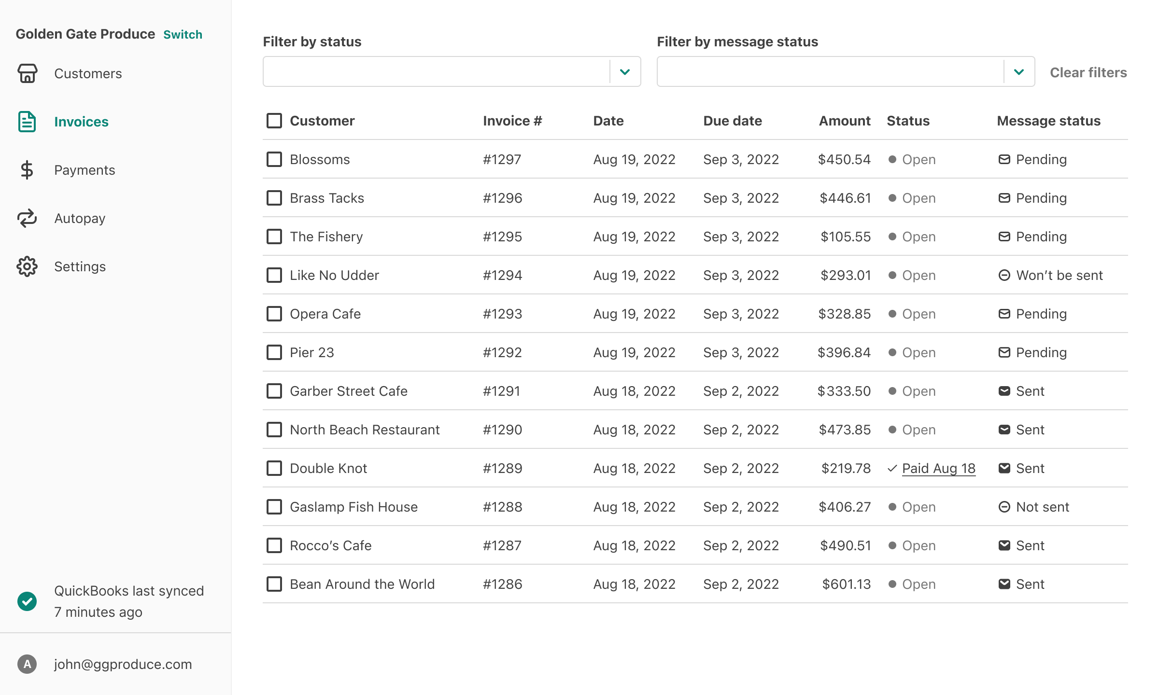This screenshot has height=695, width=1159.
Task: Click the QuickBooks sync checkmark icon
Action: click(x=27, y=601)
